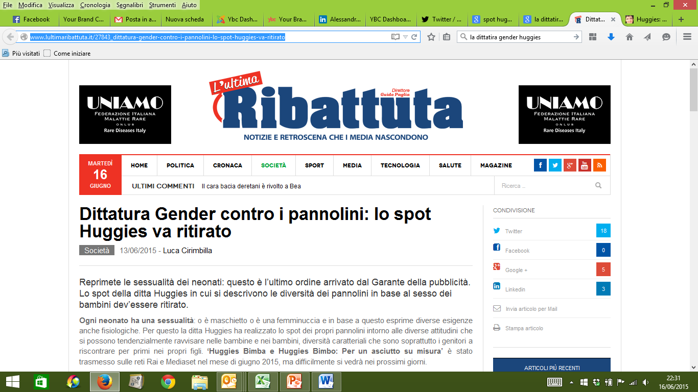The width and height of the screenshot is (698, 392).
Task: Click the left UNIAMO banner
Action: 125,114
